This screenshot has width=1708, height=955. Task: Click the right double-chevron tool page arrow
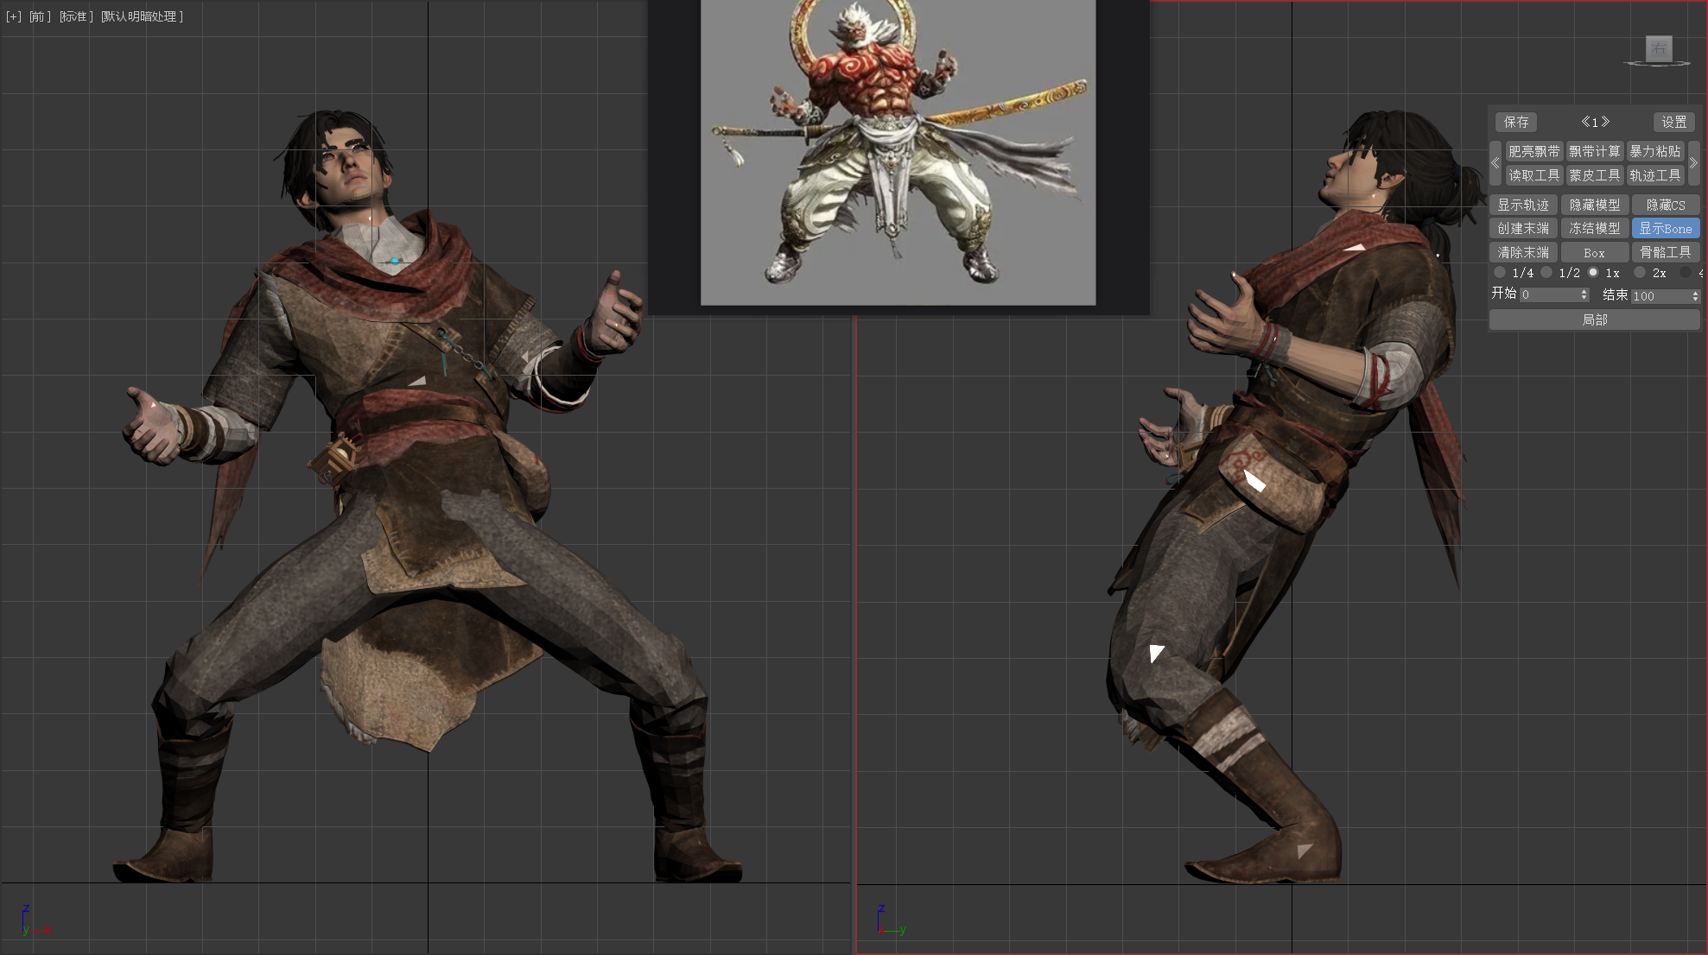(1693, 163)
